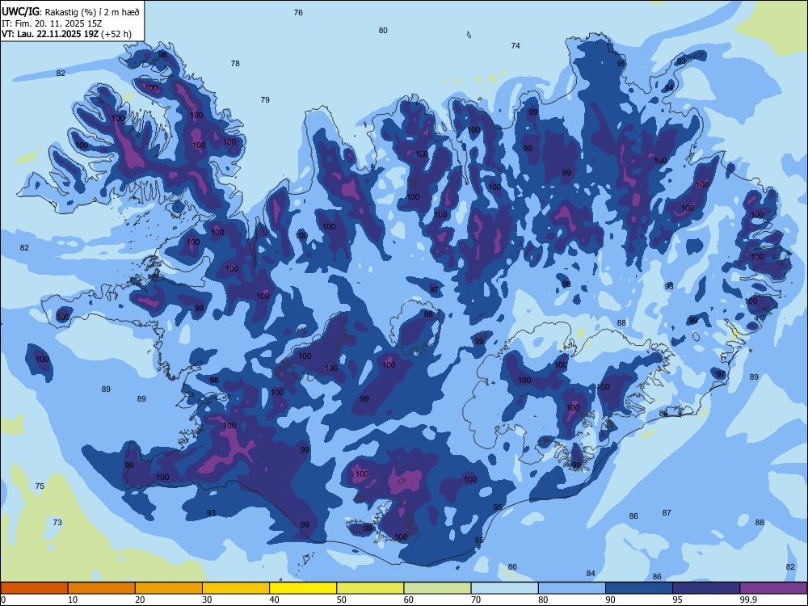Click the '30' tick label on legend
Screen dimensions: 808x606
(207, 600)
